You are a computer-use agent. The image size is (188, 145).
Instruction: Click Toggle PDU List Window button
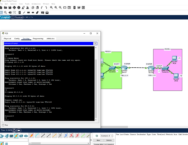[104, 144]
